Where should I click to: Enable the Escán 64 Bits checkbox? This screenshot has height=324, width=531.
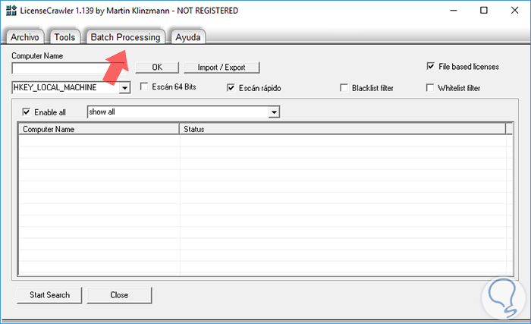coord(144,87)
